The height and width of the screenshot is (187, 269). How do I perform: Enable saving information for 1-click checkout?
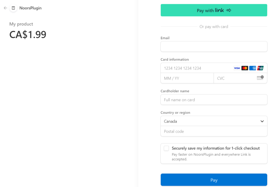[x=166, y=148]
